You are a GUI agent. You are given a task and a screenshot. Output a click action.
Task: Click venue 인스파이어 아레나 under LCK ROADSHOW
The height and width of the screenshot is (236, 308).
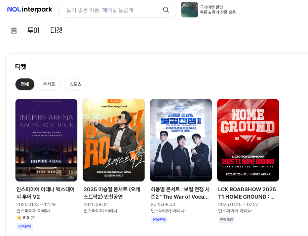pyautogui.click(x=235, y=211)
